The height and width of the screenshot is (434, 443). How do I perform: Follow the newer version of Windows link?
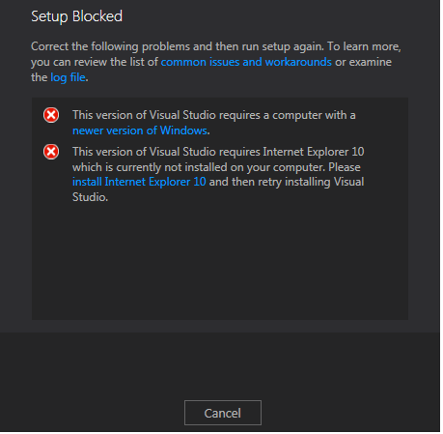tap(140, 130)
